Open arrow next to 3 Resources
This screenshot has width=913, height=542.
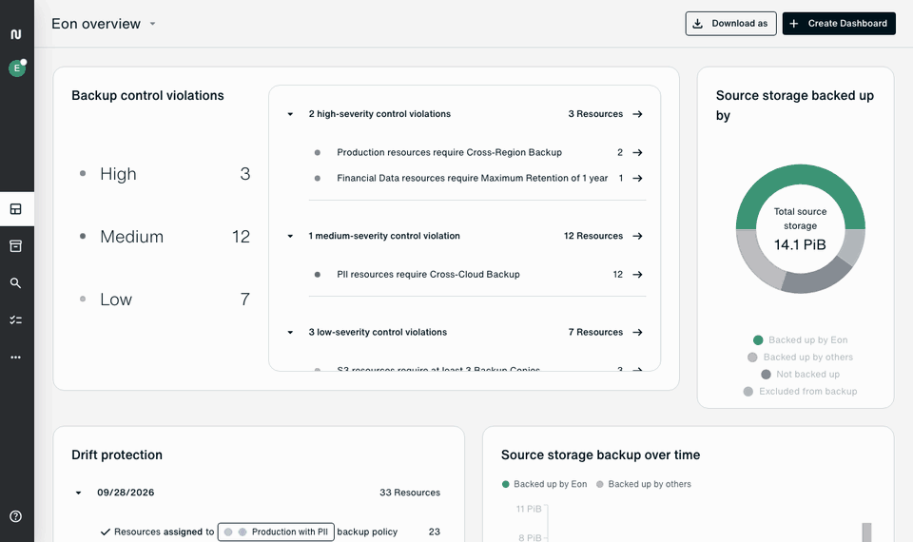click(637, 114)
